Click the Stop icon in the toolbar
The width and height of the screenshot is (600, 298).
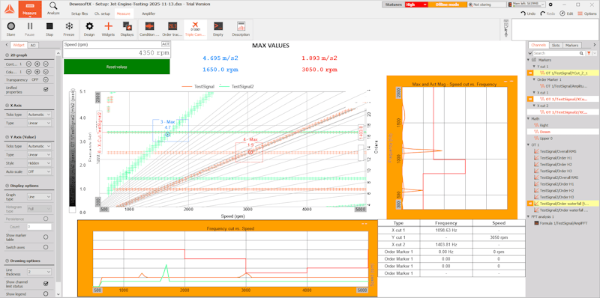coord(49,26)
